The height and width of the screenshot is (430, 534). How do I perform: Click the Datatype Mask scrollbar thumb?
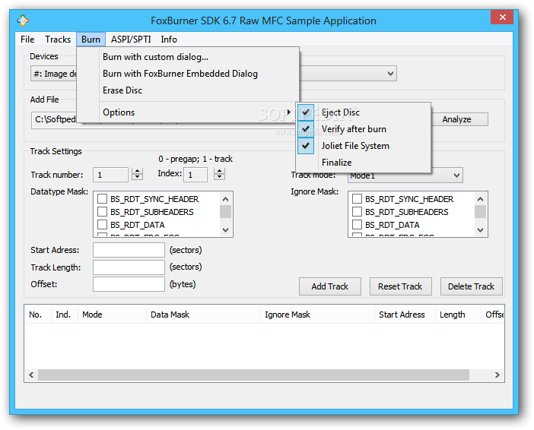click(x=225, y=211)
